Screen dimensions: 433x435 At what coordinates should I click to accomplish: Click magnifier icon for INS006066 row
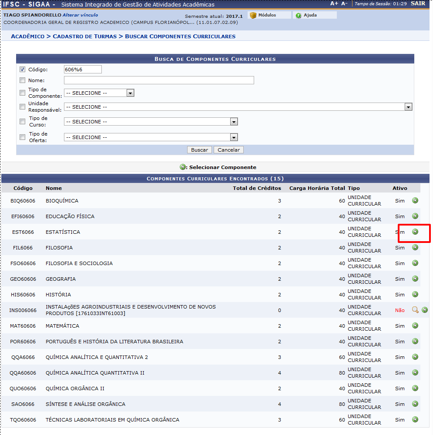click(415, 310)
